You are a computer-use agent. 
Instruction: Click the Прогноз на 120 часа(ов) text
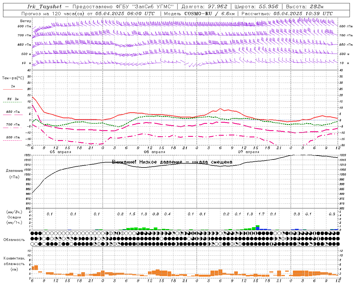pos(53,14)
